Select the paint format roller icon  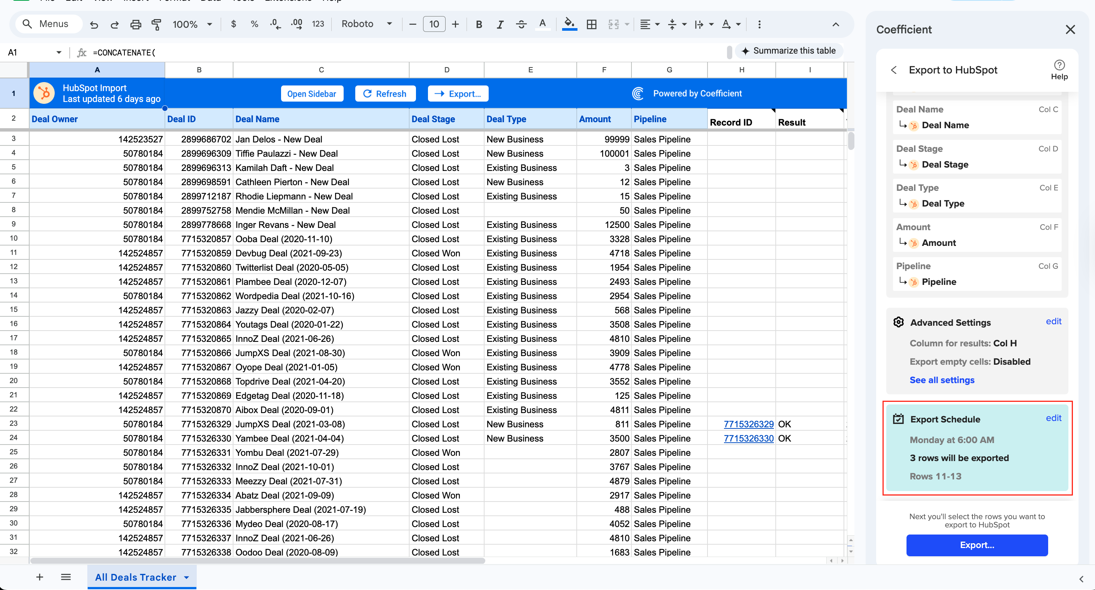pos(156,24)
